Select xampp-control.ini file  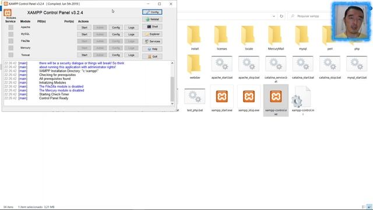[x=303, y=100]
